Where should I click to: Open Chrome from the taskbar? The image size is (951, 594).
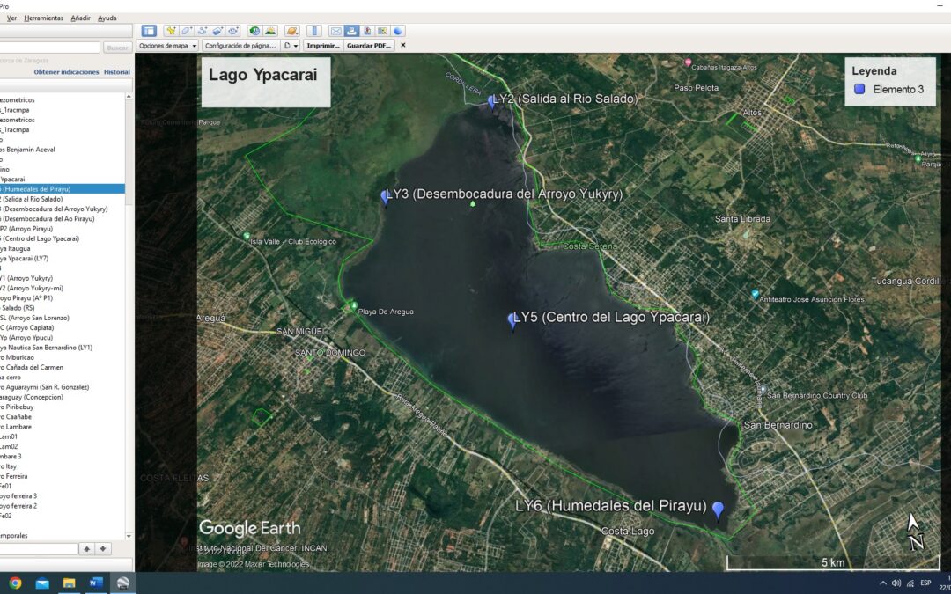pyautogui.click(x=15, y=583)
